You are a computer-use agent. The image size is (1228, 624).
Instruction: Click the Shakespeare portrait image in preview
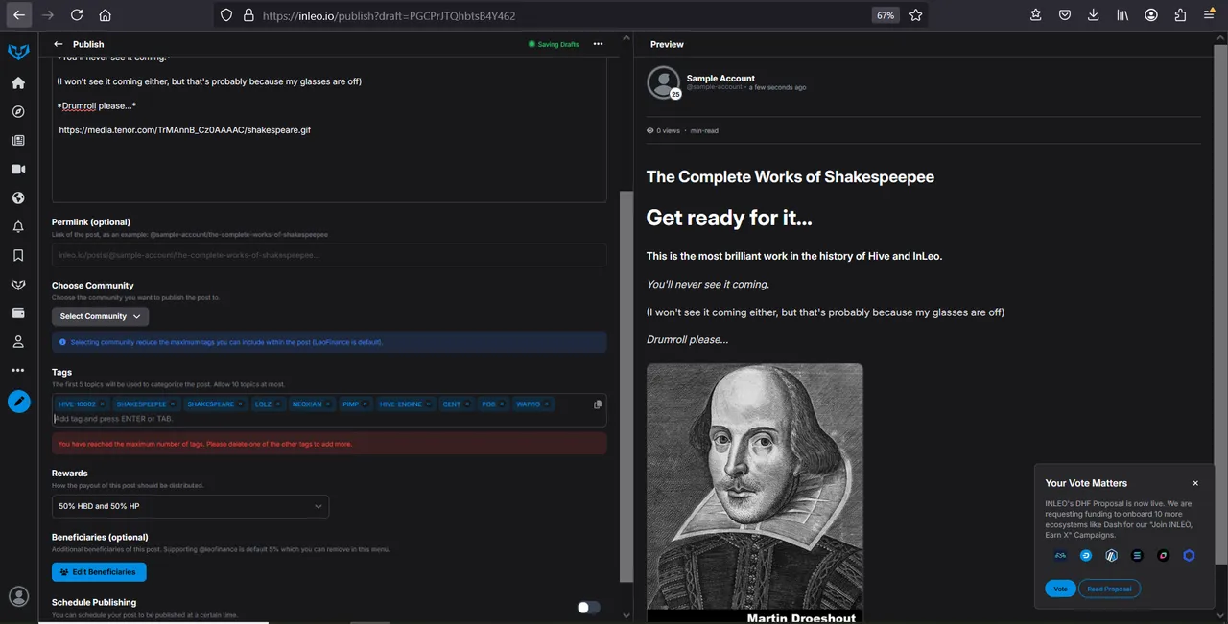[755, 493]
